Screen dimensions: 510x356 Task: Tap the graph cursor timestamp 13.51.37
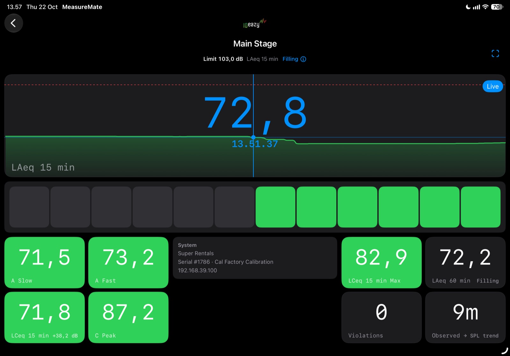(255, 144)
